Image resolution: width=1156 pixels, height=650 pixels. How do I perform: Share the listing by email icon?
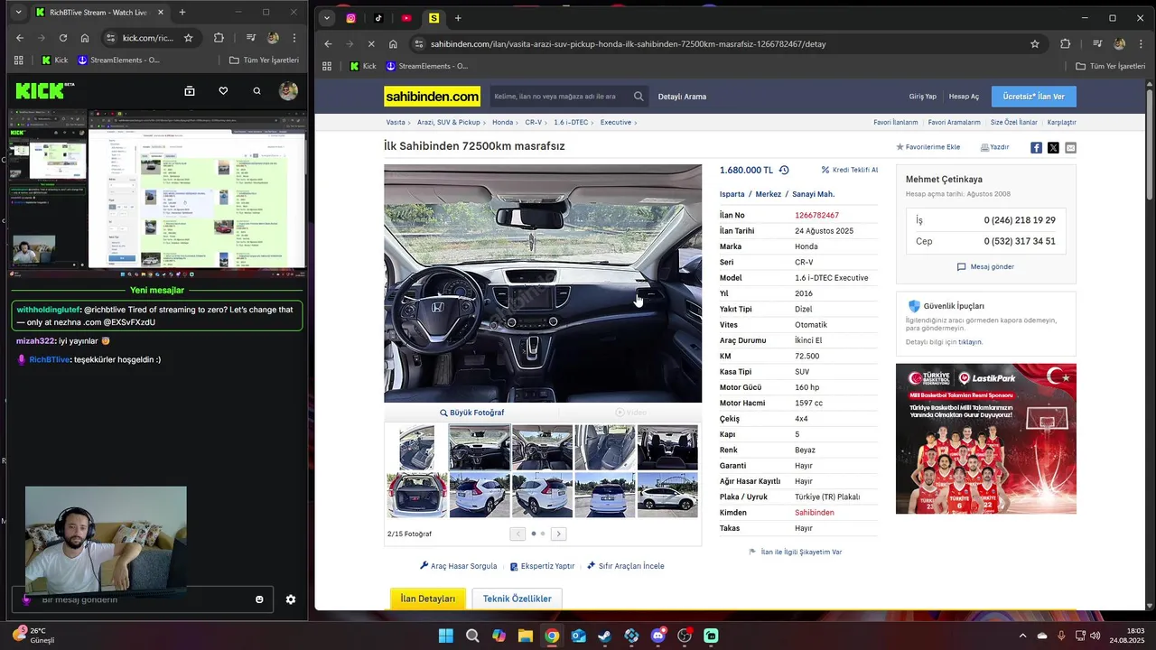point(1070,147)
